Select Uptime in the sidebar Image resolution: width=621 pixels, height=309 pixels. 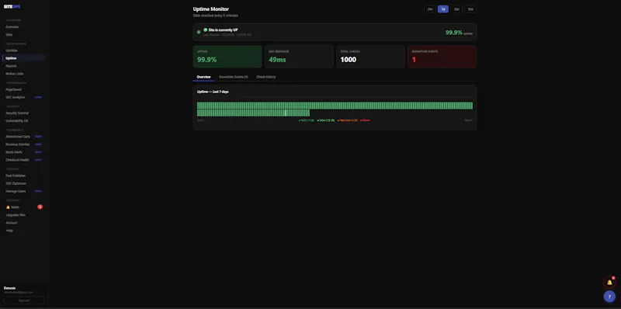coord(24,58)
